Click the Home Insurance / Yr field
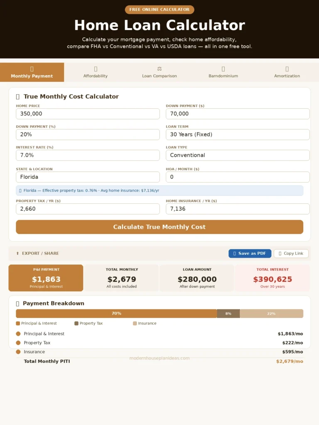The width and height of the screenshot is (319, 425). coord(238,209)
